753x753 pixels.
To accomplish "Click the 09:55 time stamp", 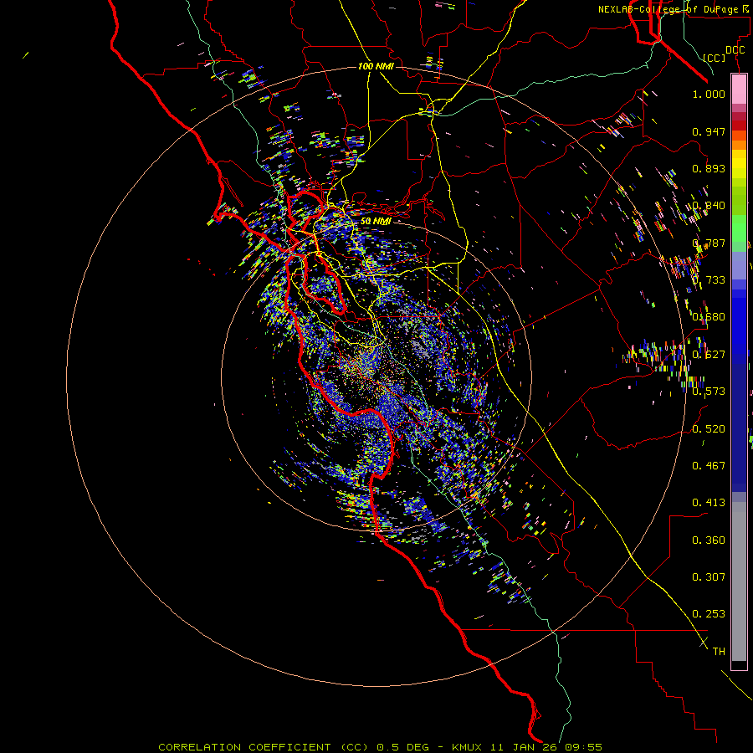I will tap(585, 747).
